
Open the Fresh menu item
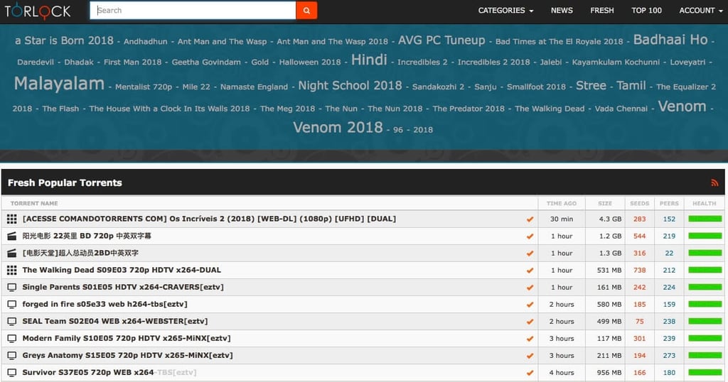coord(601,10)
